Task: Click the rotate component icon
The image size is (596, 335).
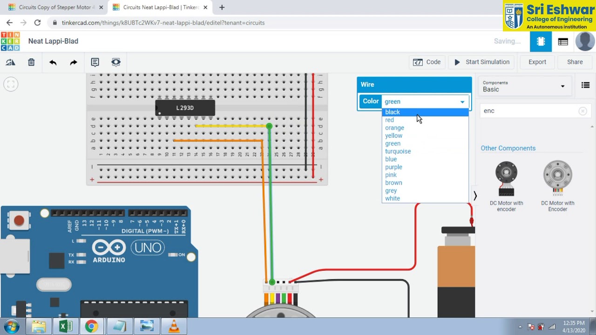Action: pos(10,62)
